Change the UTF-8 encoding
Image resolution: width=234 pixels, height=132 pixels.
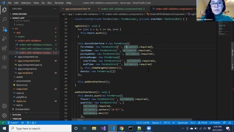[167, 122]
